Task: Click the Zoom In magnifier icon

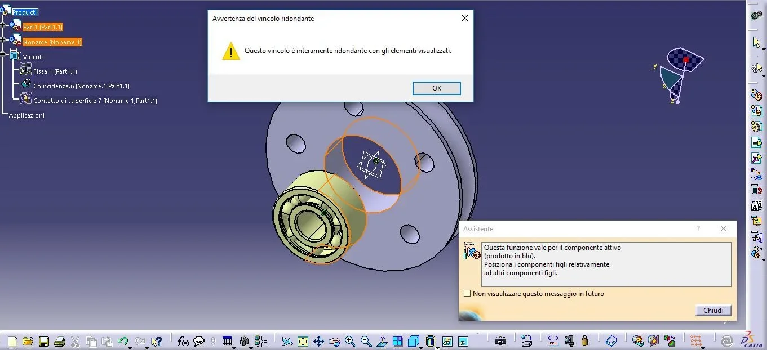Action: coord(350,341)
